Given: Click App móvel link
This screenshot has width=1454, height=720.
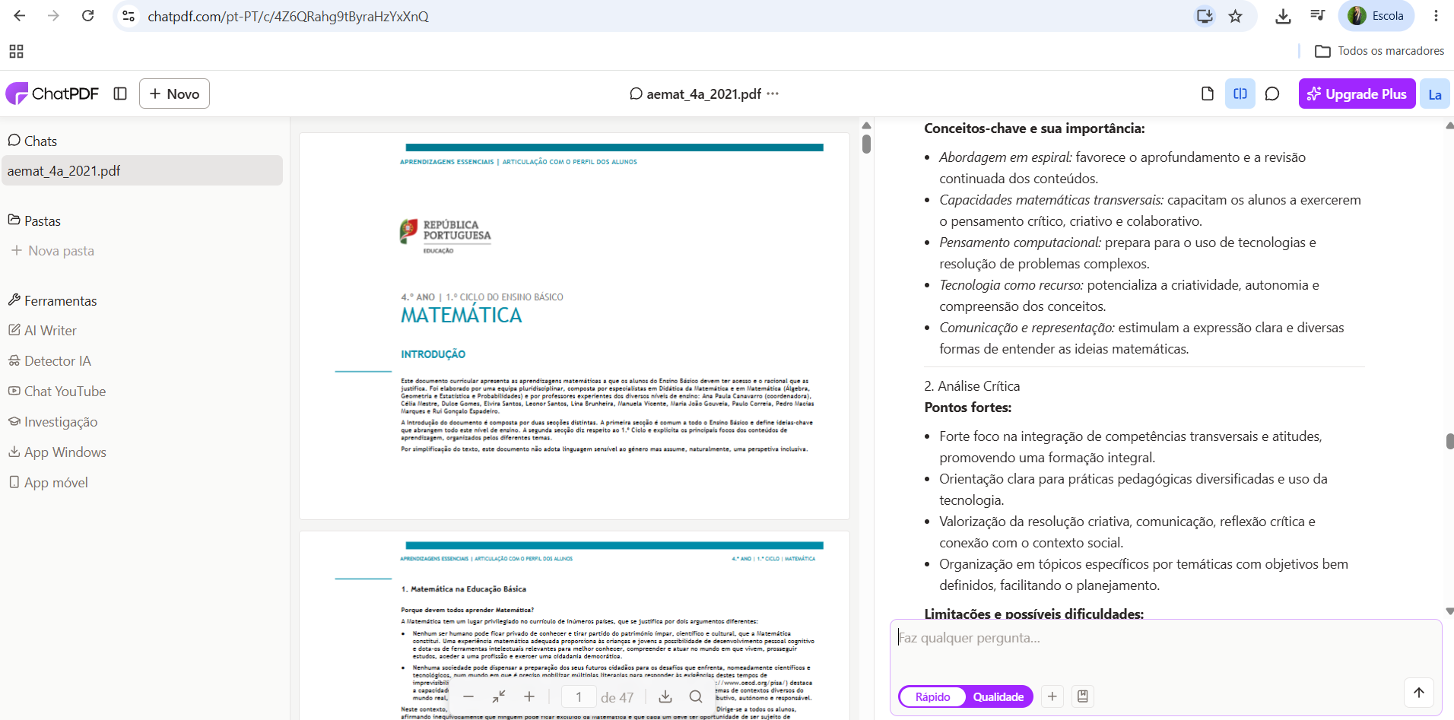Looking at the screenshot, I should point(48,483).
